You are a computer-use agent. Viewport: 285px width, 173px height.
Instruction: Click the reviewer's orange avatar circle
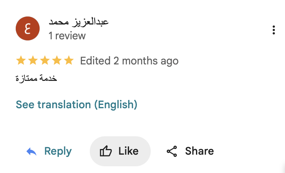(28, 29)
